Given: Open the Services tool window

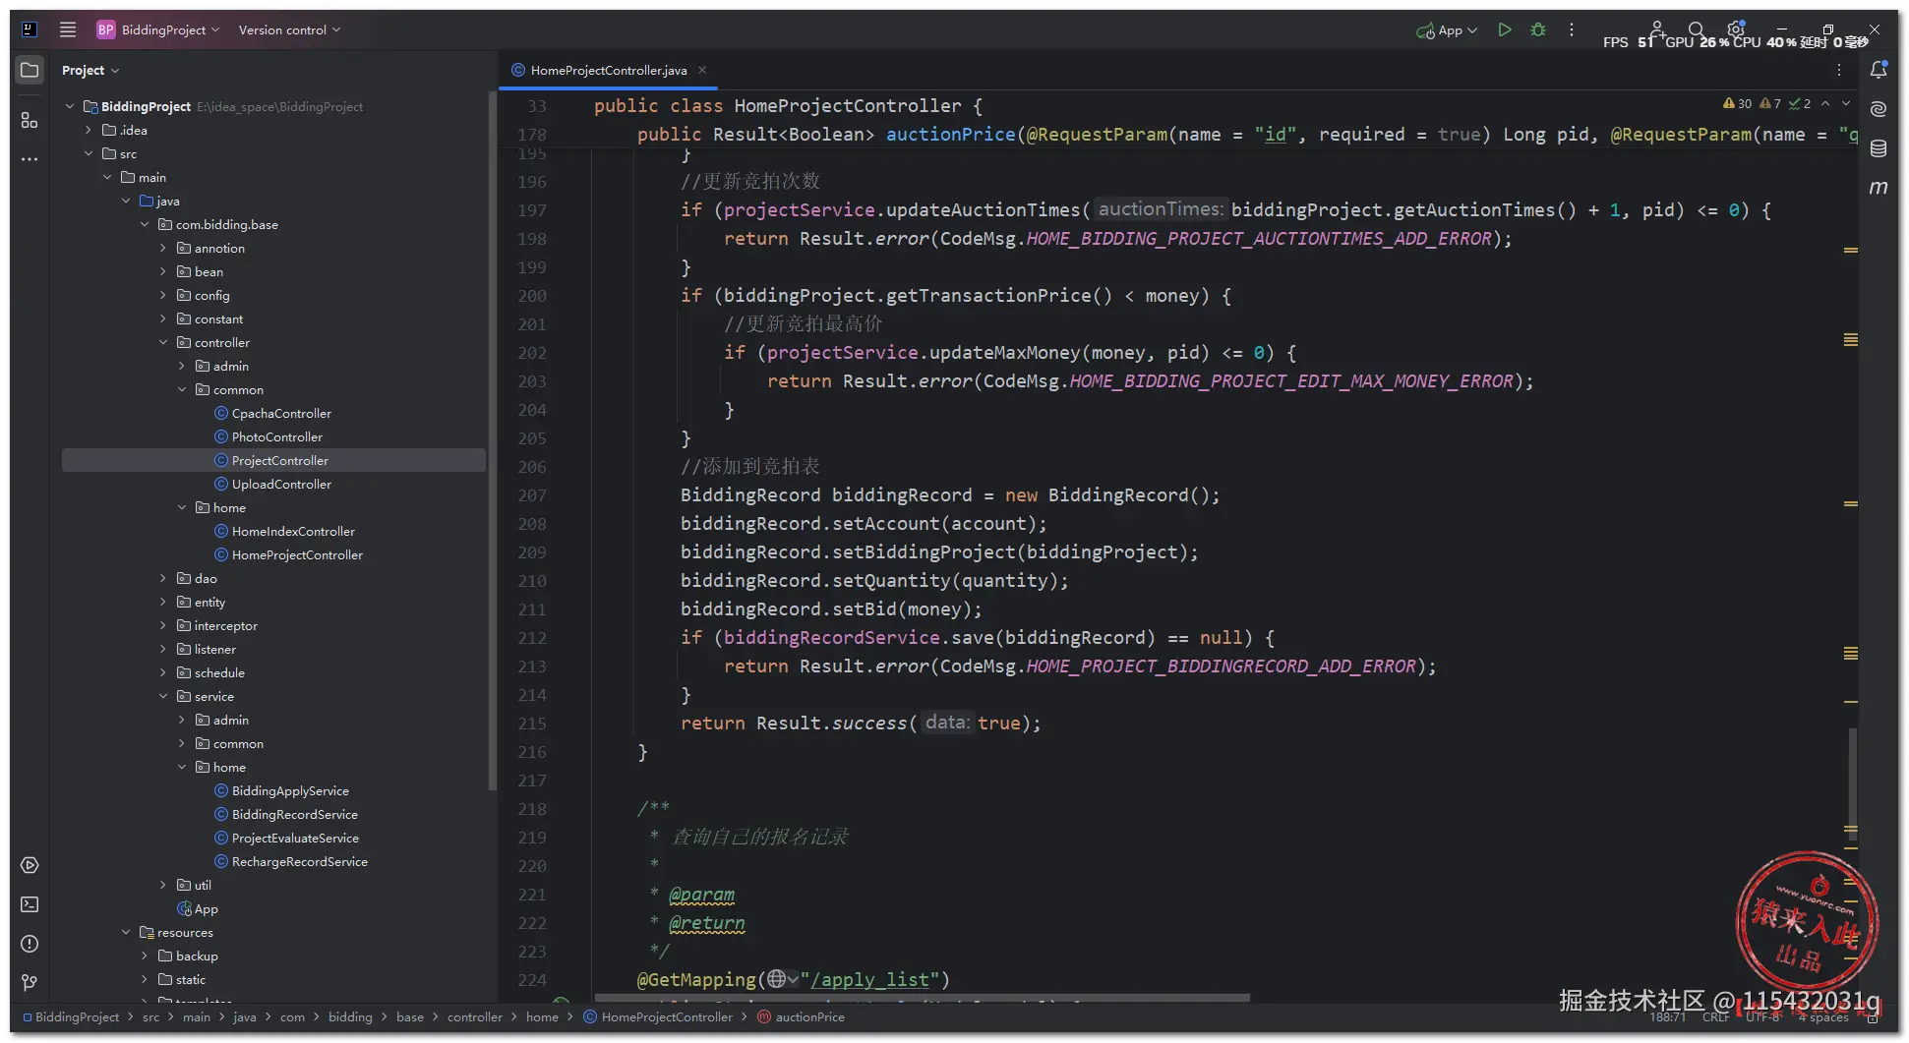Looking at the screenshot, I should coord(30,865).
